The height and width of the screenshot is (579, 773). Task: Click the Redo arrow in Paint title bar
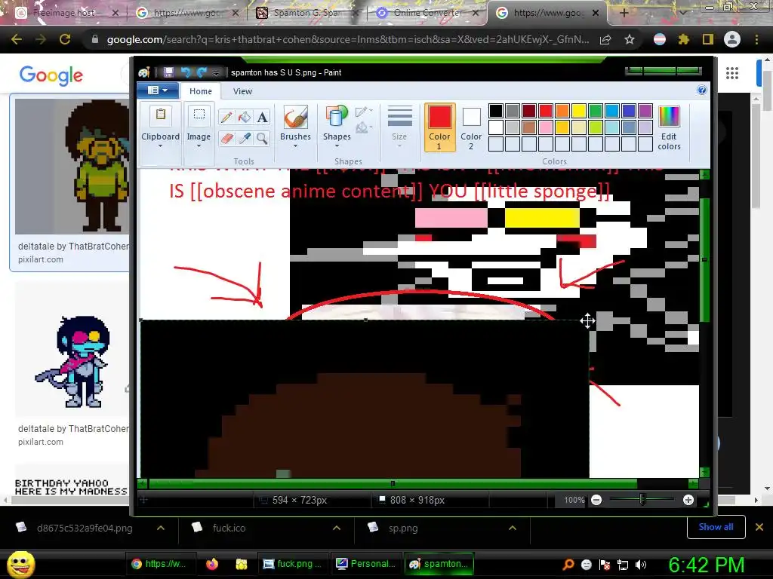coord(202,72)
